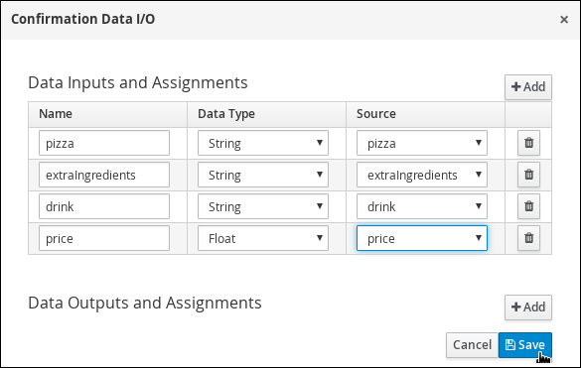Delete the pizza data input row
581x368 pixels.
[528, 143]
